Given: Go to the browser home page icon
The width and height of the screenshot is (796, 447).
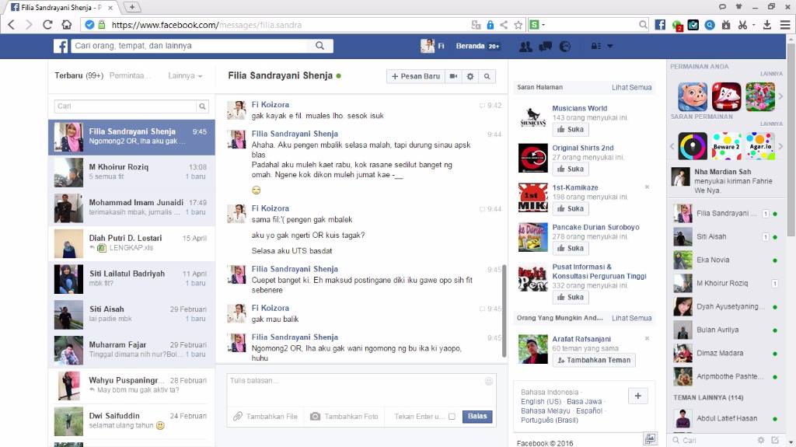Looking at the screenshot, I should (x=67, y=24).
